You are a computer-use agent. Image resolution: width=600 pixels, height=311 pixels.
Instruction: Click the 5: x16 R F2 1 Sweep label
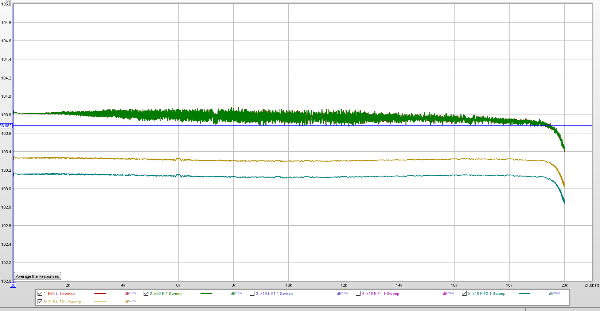pos(486,293)
